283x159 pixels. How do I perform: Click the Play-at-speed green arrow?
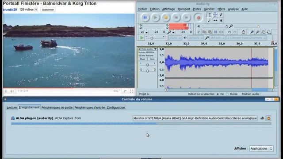141,38
